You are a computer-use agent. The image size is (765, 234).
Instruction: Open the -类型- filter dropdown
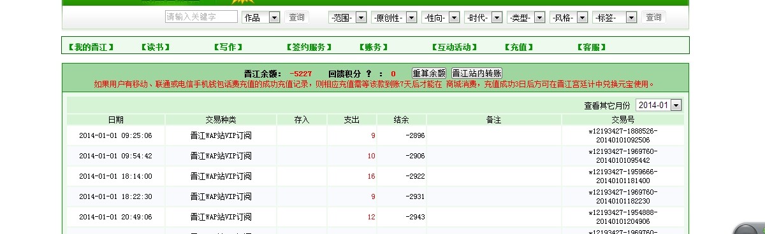tap(525, 18)
